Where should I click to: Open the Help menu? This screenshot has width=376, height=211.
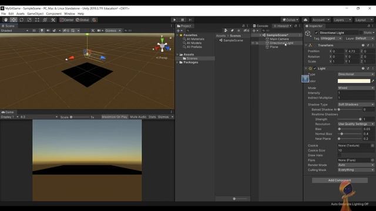[x=81, y=13]
